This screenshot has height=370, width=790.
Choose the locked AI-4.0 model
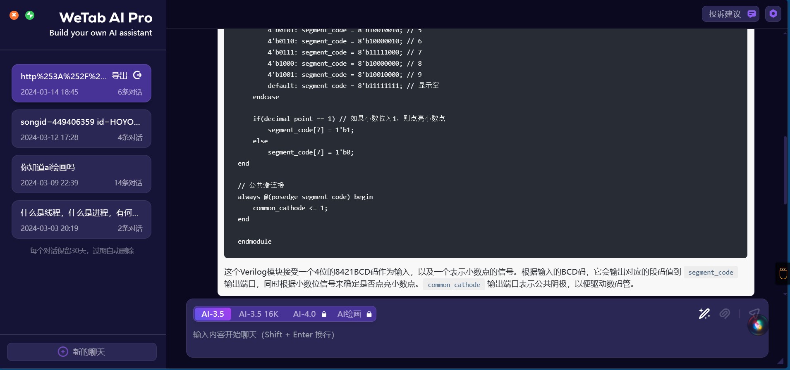point(309,314)
